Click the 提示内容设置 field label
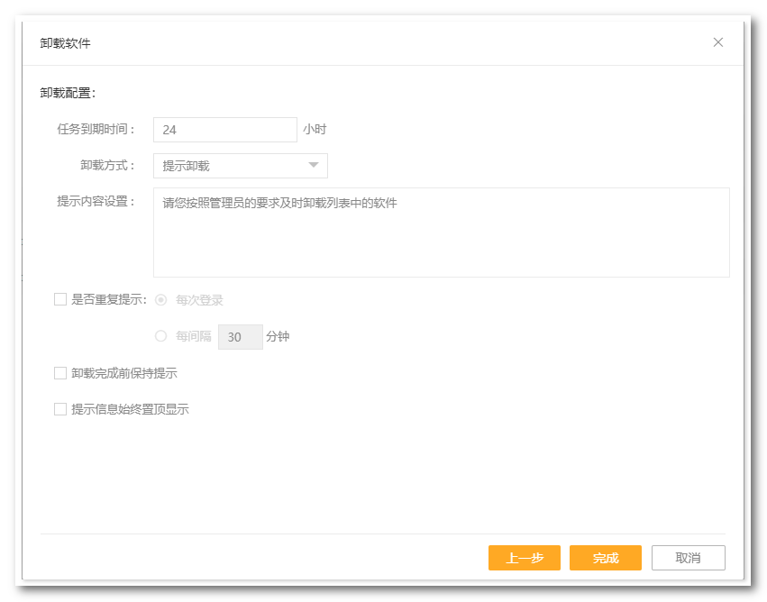Screen dimensions: 767x602 [x=96, y=202]
